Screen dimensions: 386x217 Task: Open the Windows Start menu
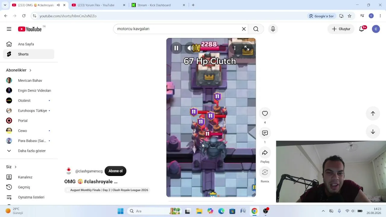pos(120,211)
